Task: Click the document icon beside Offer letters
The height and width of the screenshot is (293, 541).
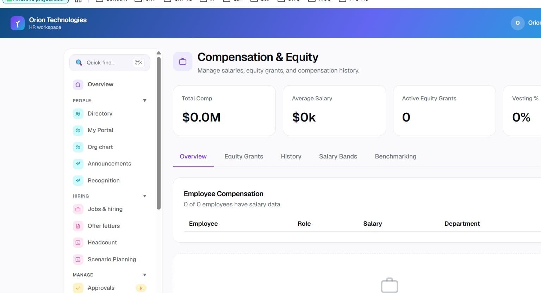Action: click(x=78, y=226)
